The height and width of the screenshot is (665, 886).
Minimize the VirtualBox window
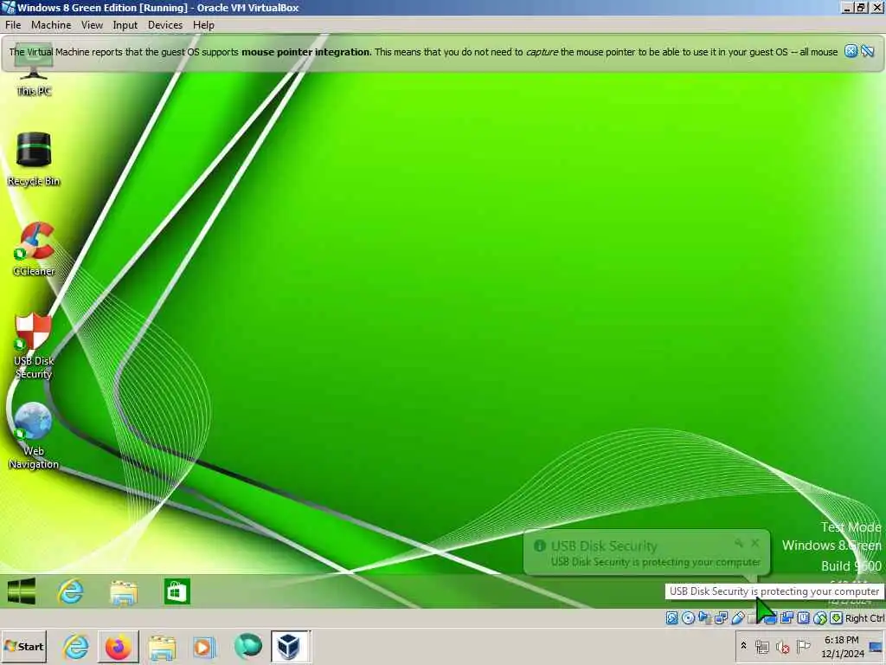[847, 7]
